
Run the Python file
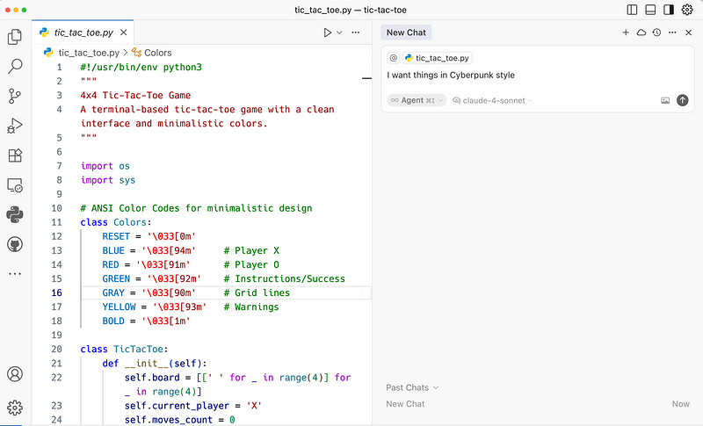tap(328, 32)
